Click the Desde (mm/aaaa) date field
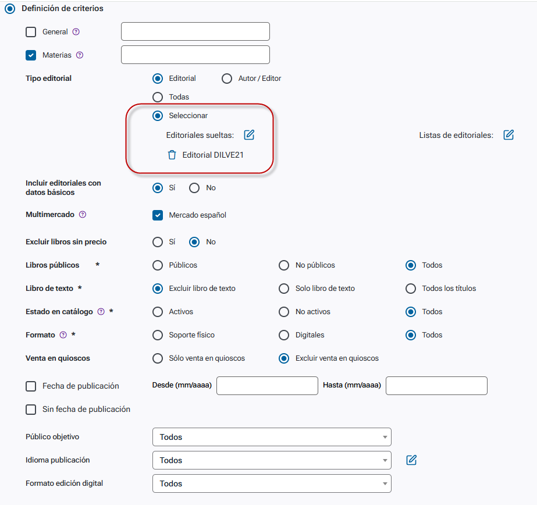537x505 pixels. click(267, 386)
